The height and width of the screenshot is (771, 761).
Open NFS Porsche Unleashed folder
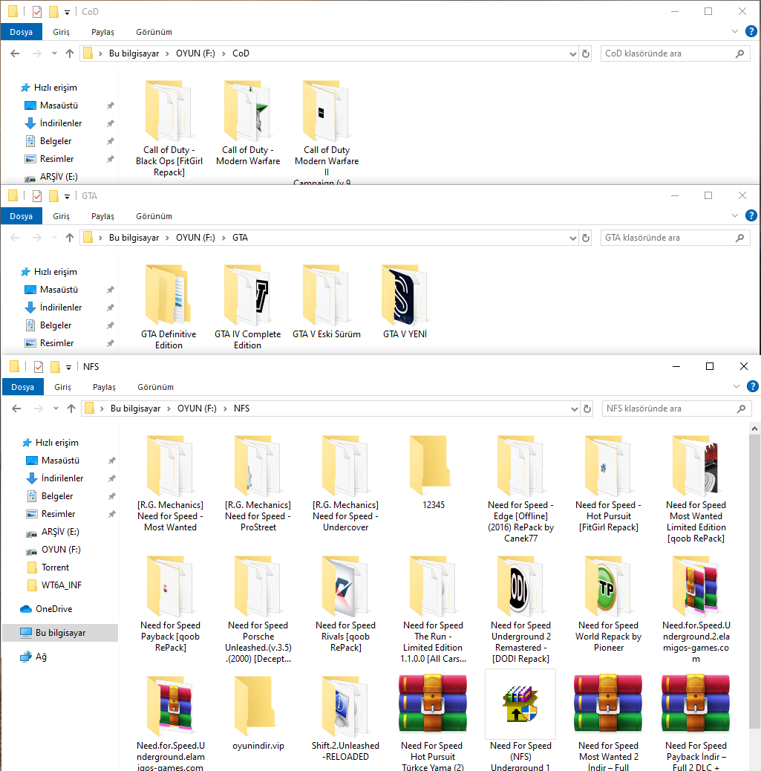tap(258, 610)
